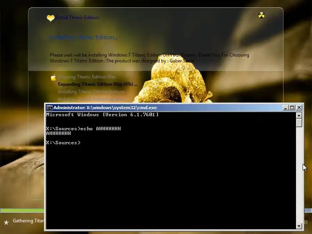Click the 'Install Titanic Edition' window title
Image resolution: width=312 pixels, height=234 pixels.
[x=77, y=18]
